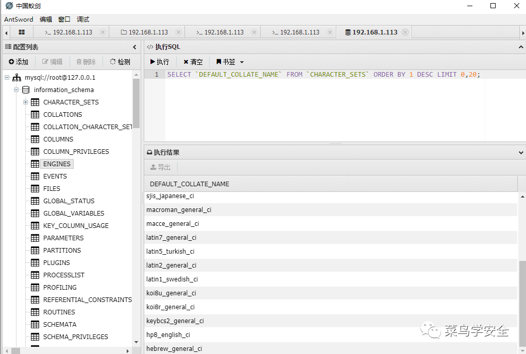526x354 pixels.
Task: Click the 检测 button
Action: coord(120,62)
